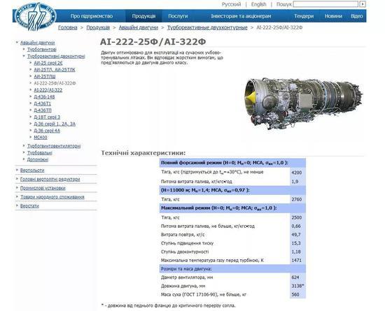Viewport: 385px width, 311px height.
Task: Open Д-436Т1 engine page
Action: tap(43, 103)
